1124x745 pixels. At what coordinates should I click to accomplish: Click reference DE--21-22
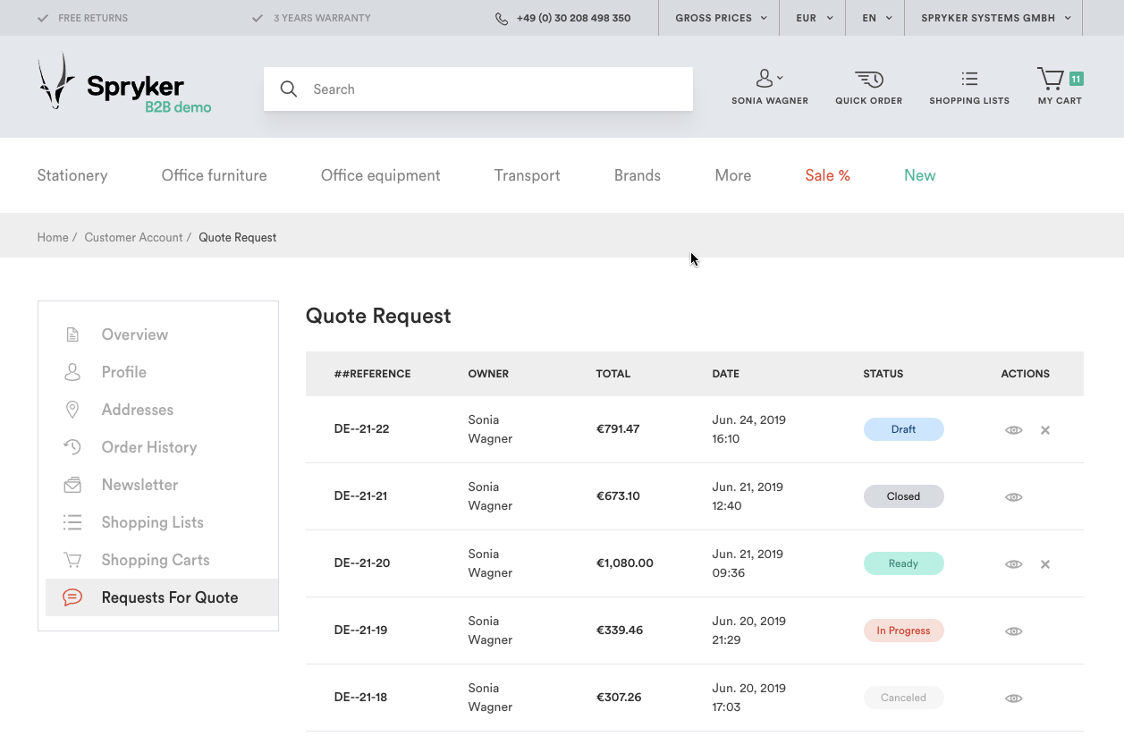361,428
